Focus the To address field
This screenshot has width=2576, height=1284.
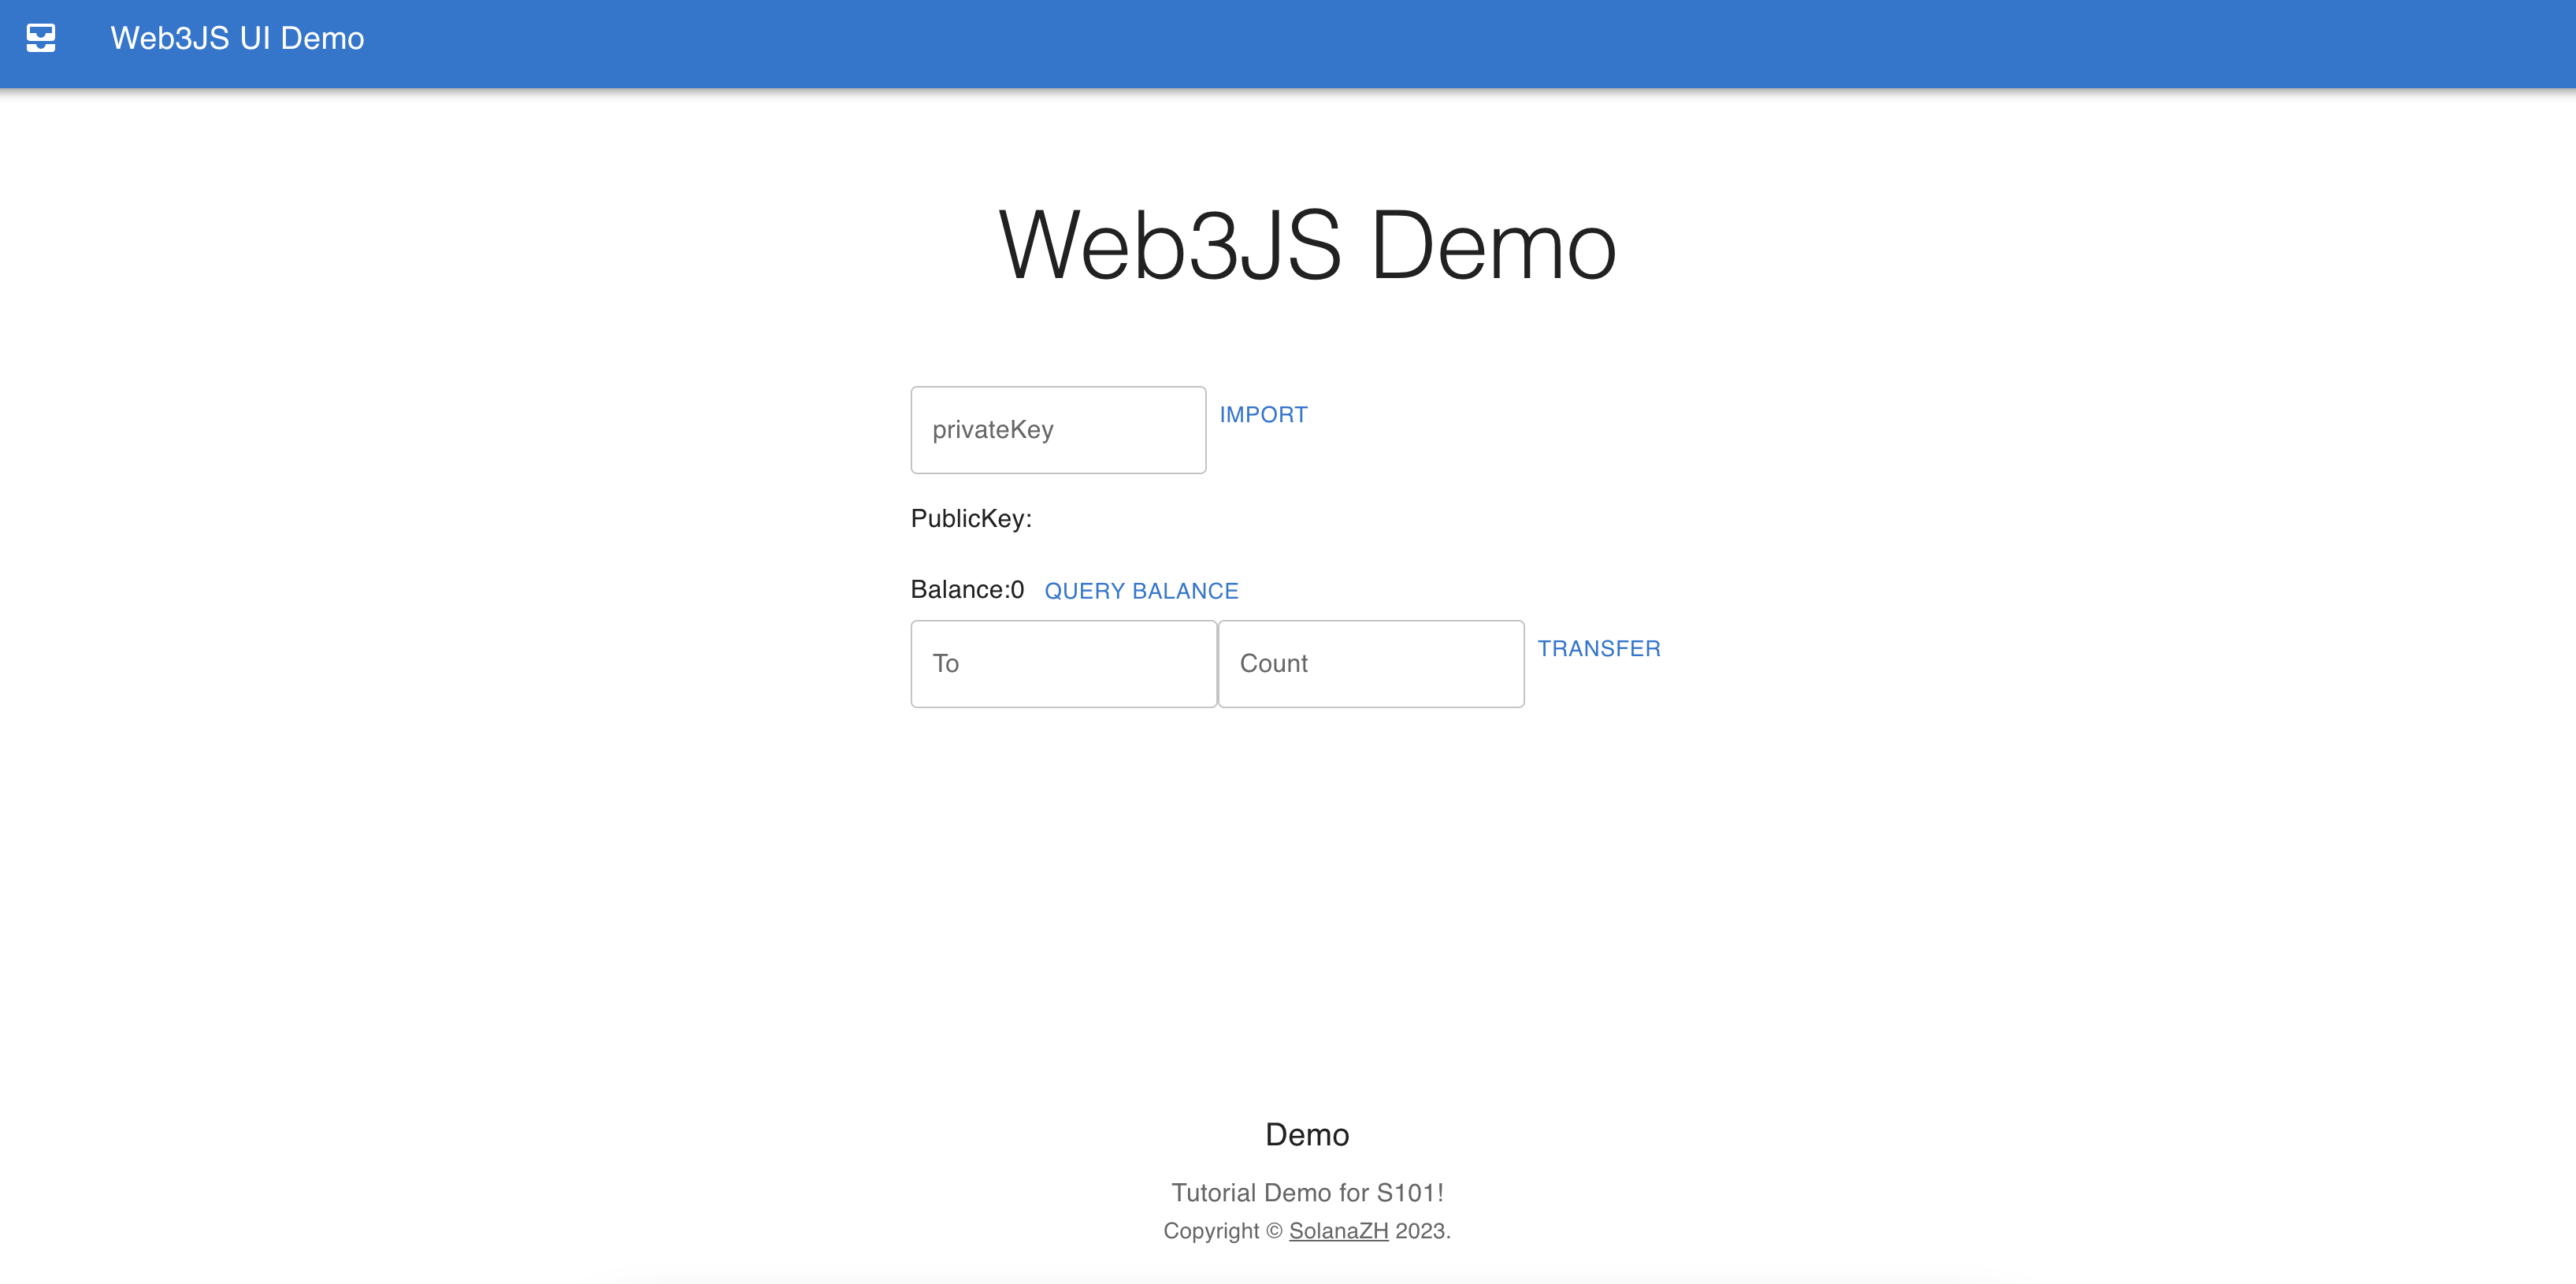(1063, 664)
